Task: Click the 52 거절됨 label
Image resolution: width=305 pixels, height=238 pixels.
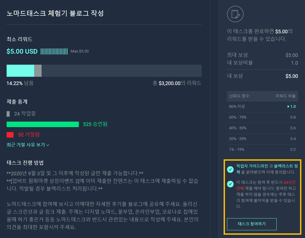Action: (29, 135)
